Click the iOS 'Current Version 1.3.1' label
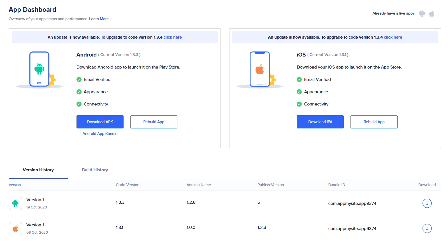The width and height of the screenshot is (448, 244). pos(328,55)
